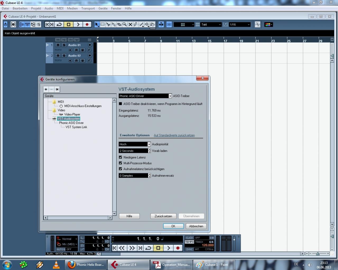Toggle the Snap button in toolbar
The height and width of the screenshot is (270, 338).
(169, 25)
